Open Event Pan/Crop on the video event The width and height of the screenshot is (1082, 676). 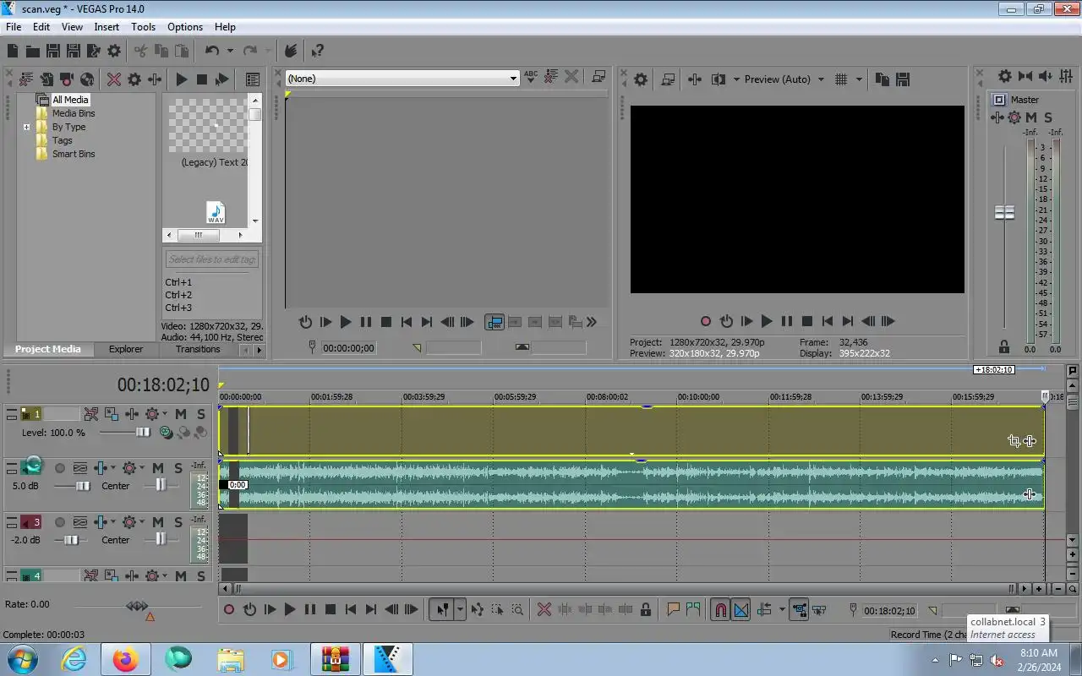click(1014, 440)
